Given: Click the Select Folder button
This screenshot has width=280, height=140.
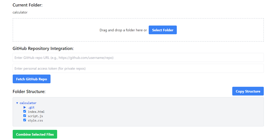Looking at the screenshot, I should click(163, 30).
